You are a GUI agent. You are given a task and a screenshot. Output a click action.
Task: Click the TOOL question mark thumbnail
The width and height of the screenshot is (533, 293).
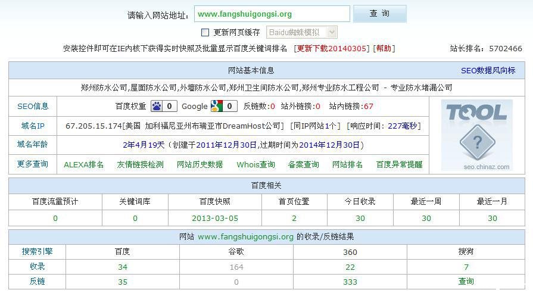point(476,136)
